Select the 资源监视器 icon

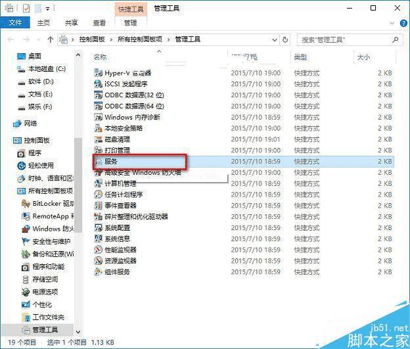click(x=98, y=260)
